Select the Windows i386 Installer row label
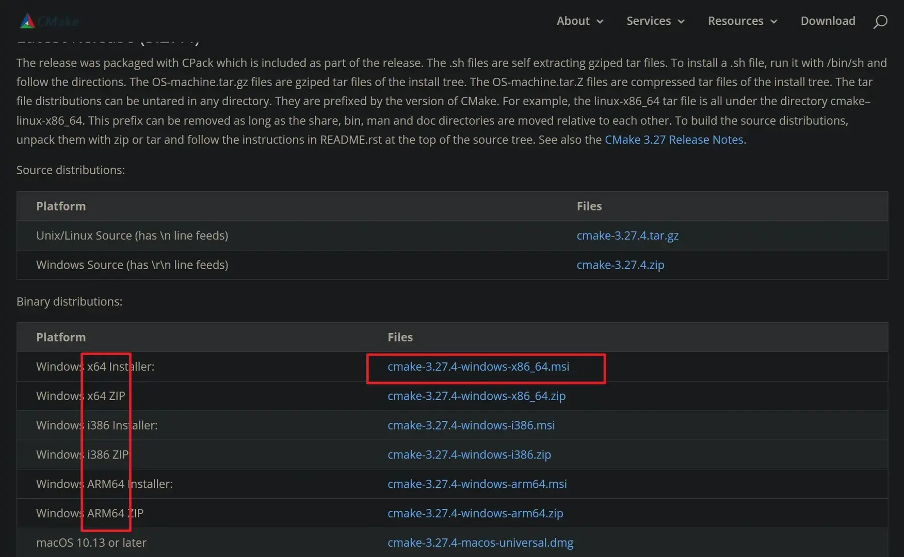Viewport: 904px width, 557px height. click(x=97, y=425)
